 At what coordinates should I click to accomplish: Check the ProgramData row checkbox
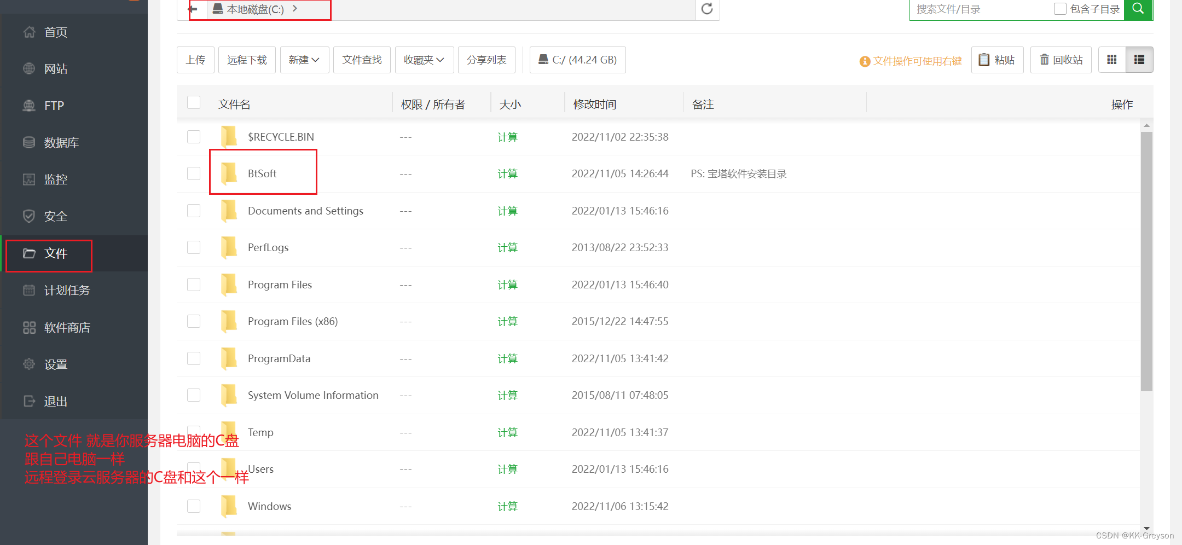coord(194,358)
